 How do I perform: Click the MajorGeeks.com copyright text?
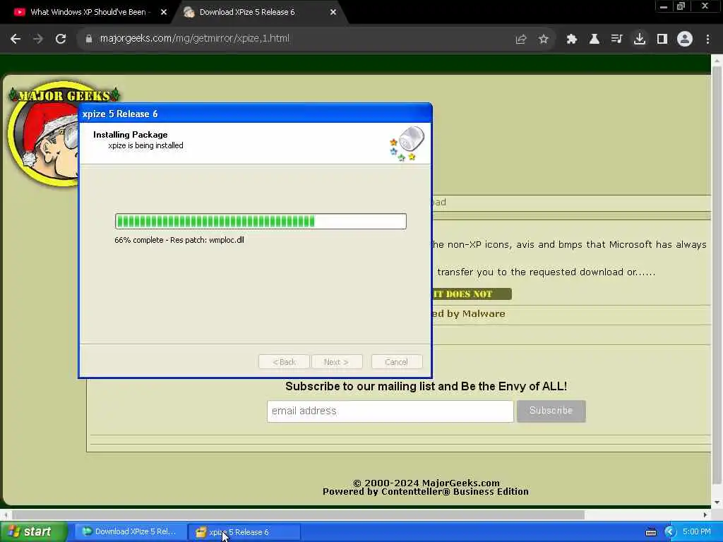426,483
